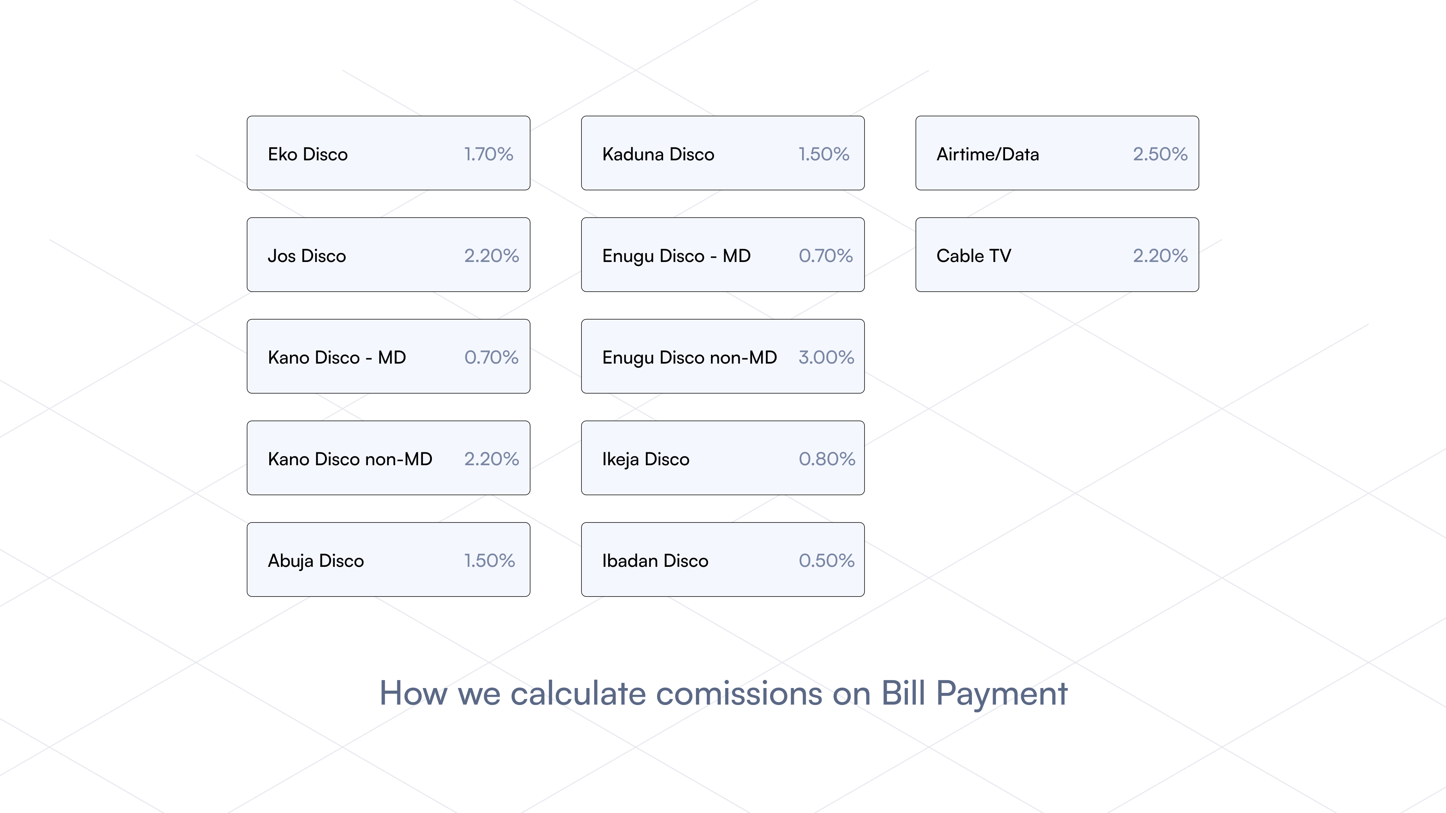Select the 3.00% rate value
Viewport: 1446px width, 813px height.
pyautogui.click(x=826, y=358)
